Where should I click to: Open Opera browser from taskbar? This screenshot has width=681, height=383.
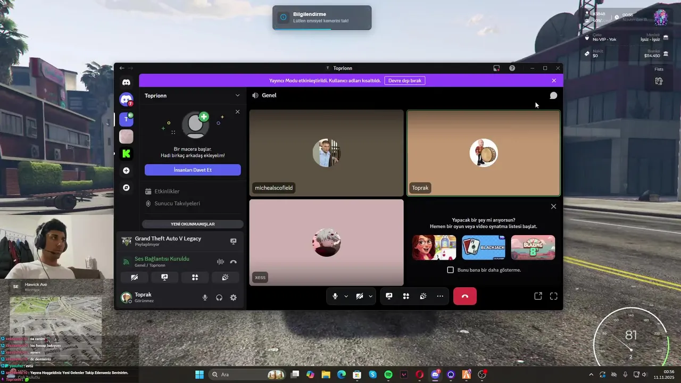click(x=420, y=374)
